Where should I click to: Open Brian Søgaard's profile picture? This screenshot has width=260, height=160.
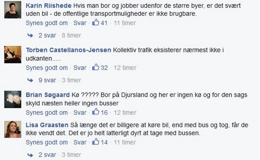click(x=13, y=99)
